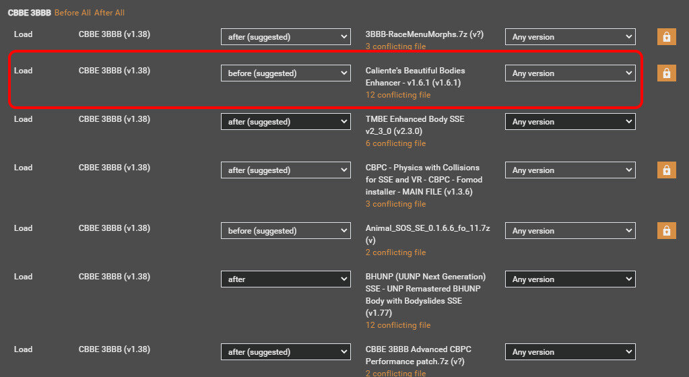Click lock icon for Caliente's Beautiful Bodies rule
The image size is (689, 377).
[x=667, y=73]
